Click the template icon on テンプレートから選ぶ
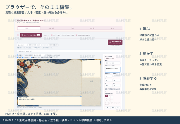The height and width of the screenshot is (124, 180). (22, 35)
